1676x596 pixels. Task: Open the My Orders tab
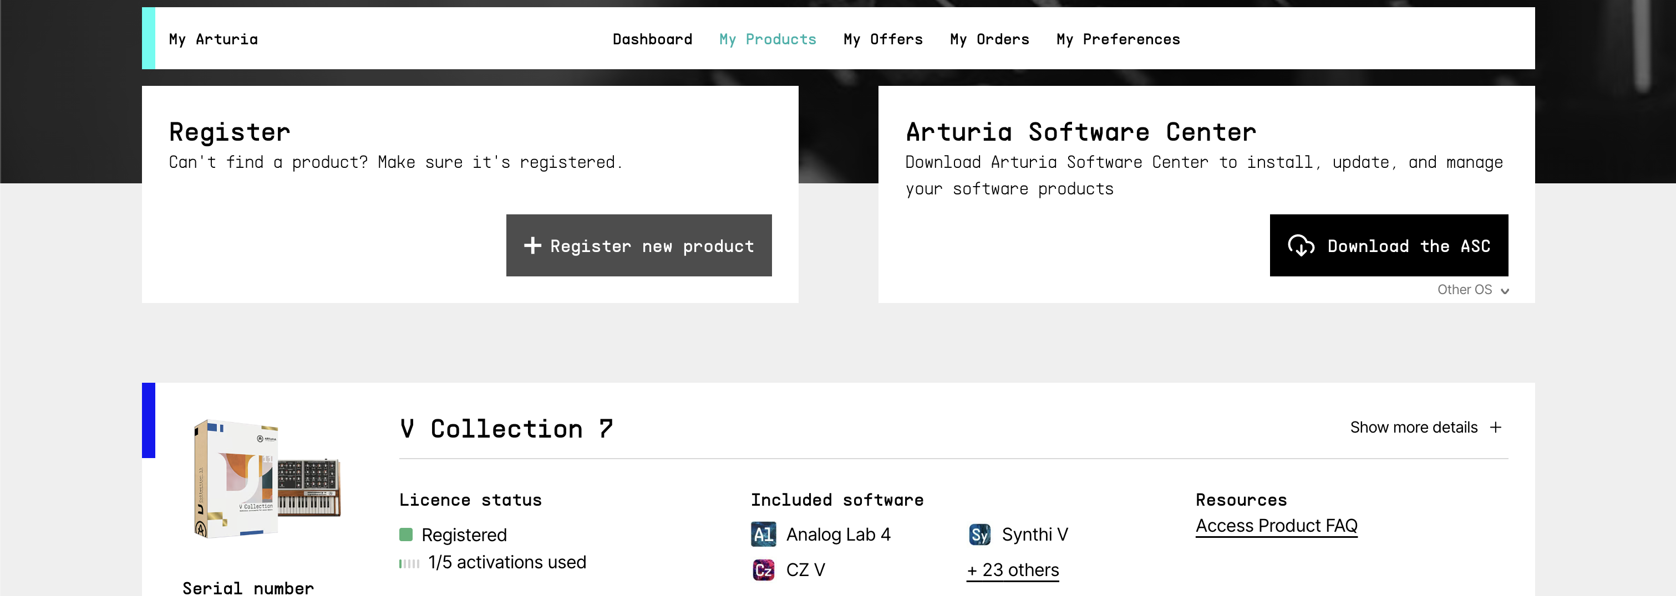click(x=989, y=39)
